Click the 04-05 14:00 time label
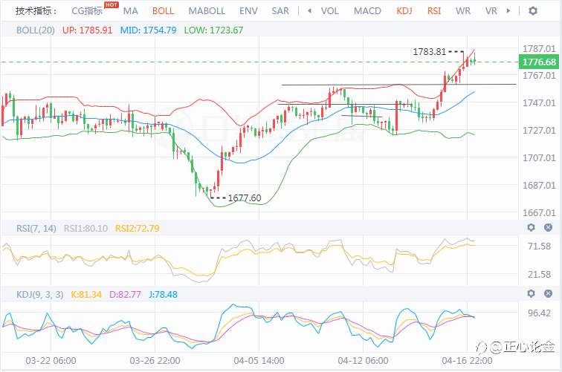The height and width of the screenshot is (372, 562). tap(259, 361)
